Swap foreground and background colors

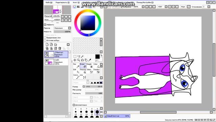click(x=101, y=56)
